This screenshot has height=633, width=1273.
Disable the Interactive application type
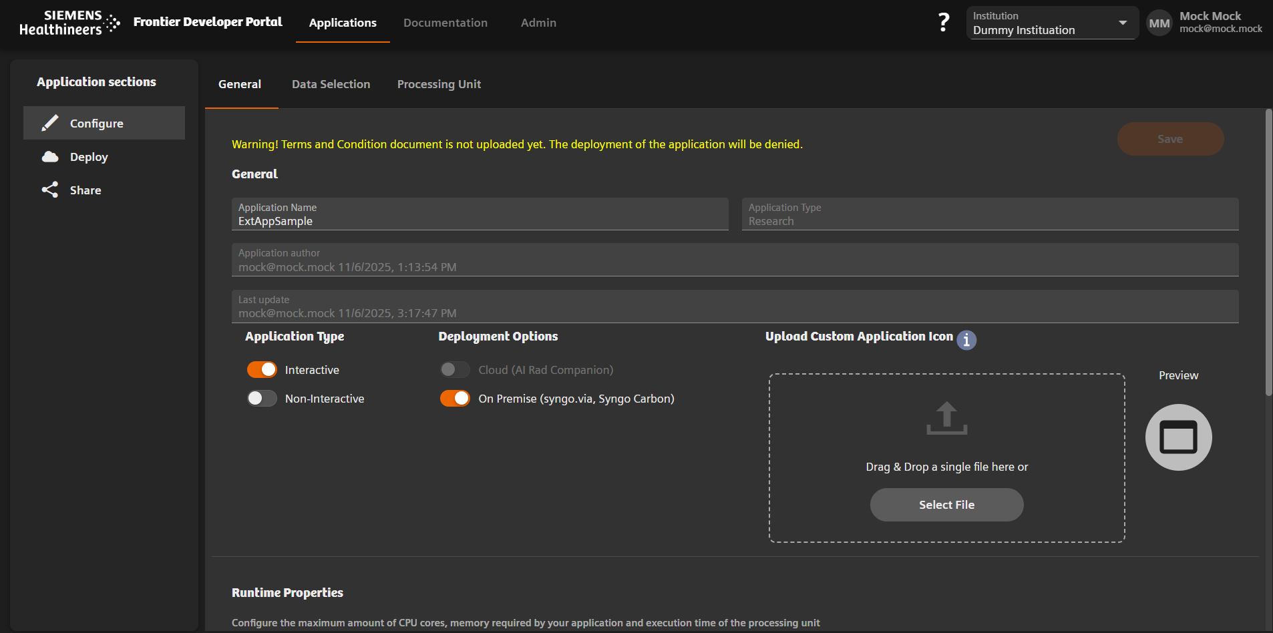262,369
